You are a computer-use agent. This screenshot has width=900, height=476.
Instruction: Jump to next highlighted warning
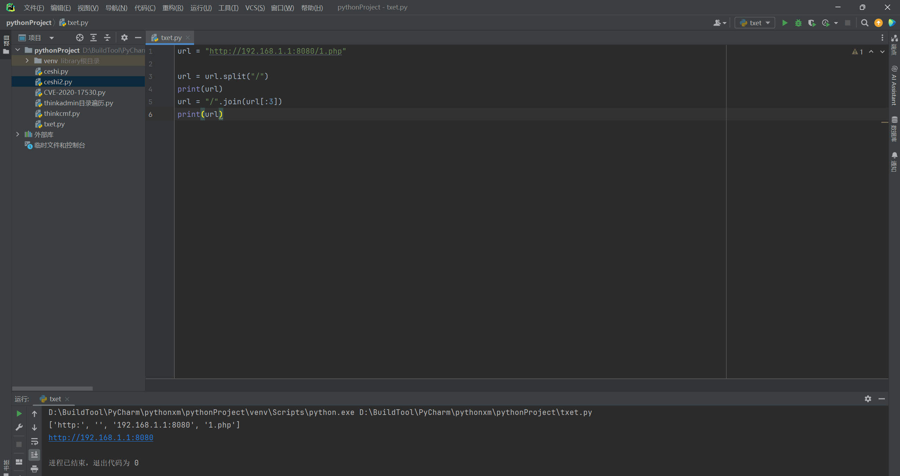click(x=882, y=52)
